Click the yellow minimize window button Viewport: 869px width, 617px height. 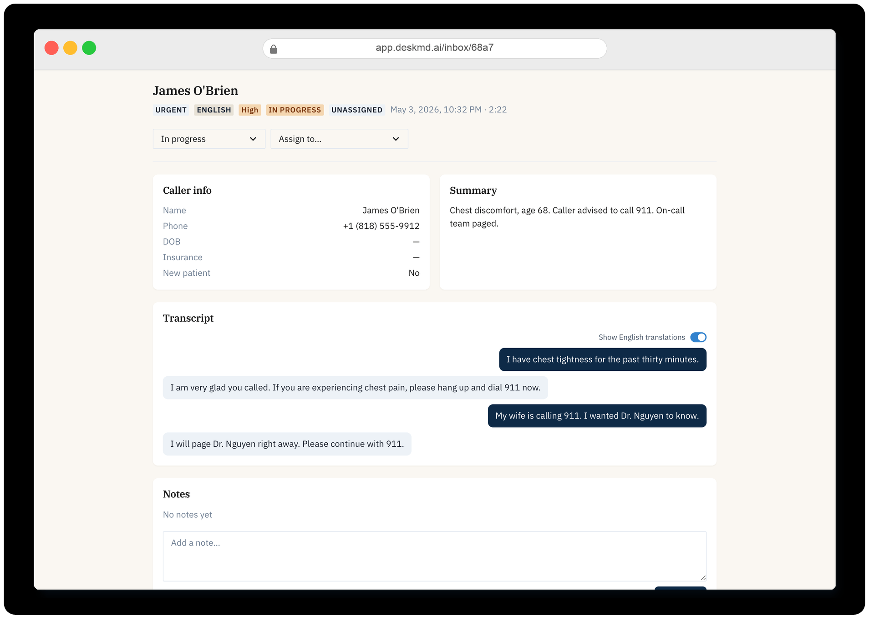point(70,48)
